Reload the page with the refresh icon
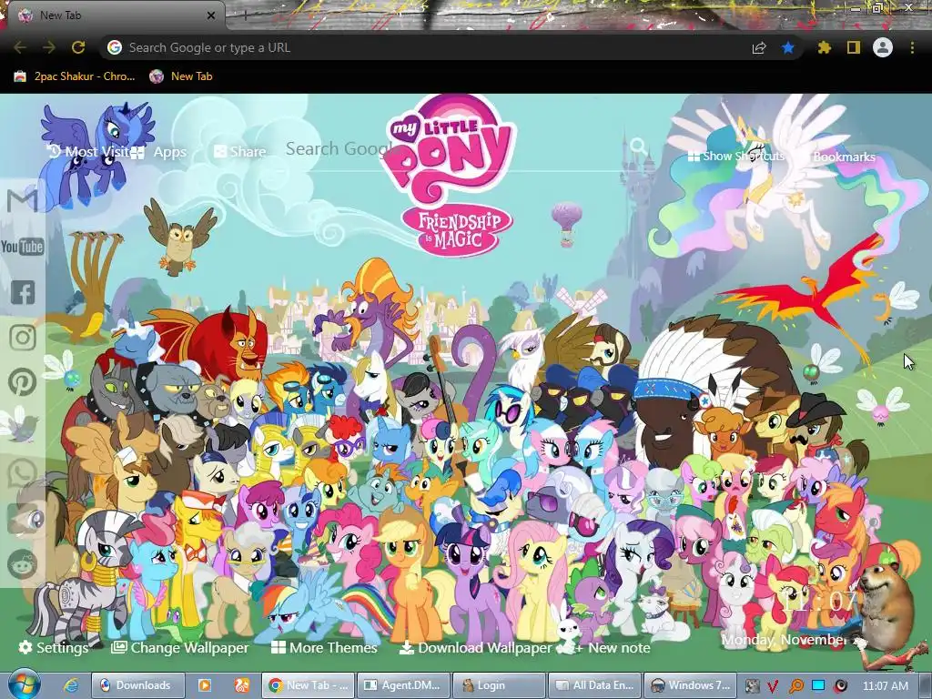The width and height of the screenshot is (932, 699). coord(78,47)
